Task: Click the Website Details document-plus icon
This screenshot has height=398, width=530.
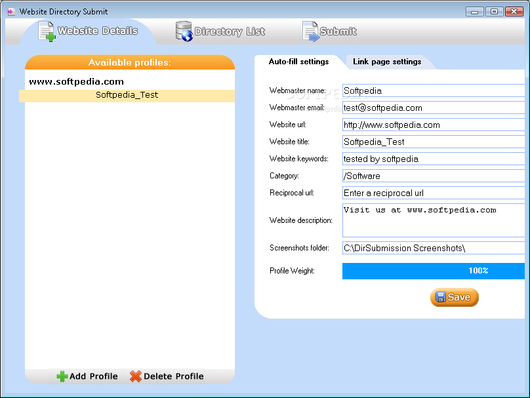Action: [47, 31]
